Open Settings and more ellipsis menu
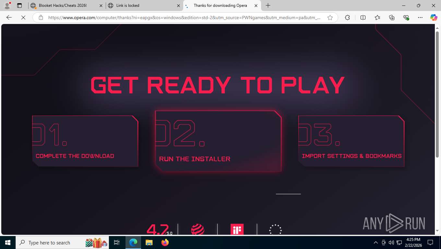The image size is (441, 249). click(x=420, y=18)
